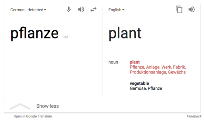Click the Anlage synonym word
The height and width of the screenshot is (120, 204).
click(x=153, y=67)
